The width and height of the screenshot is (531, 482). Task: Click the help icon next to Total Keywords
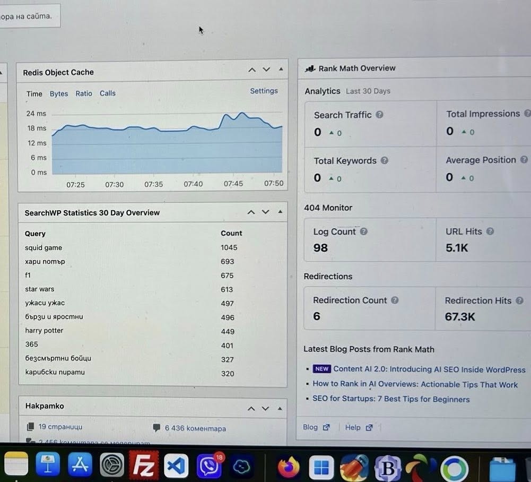(385, 160)
